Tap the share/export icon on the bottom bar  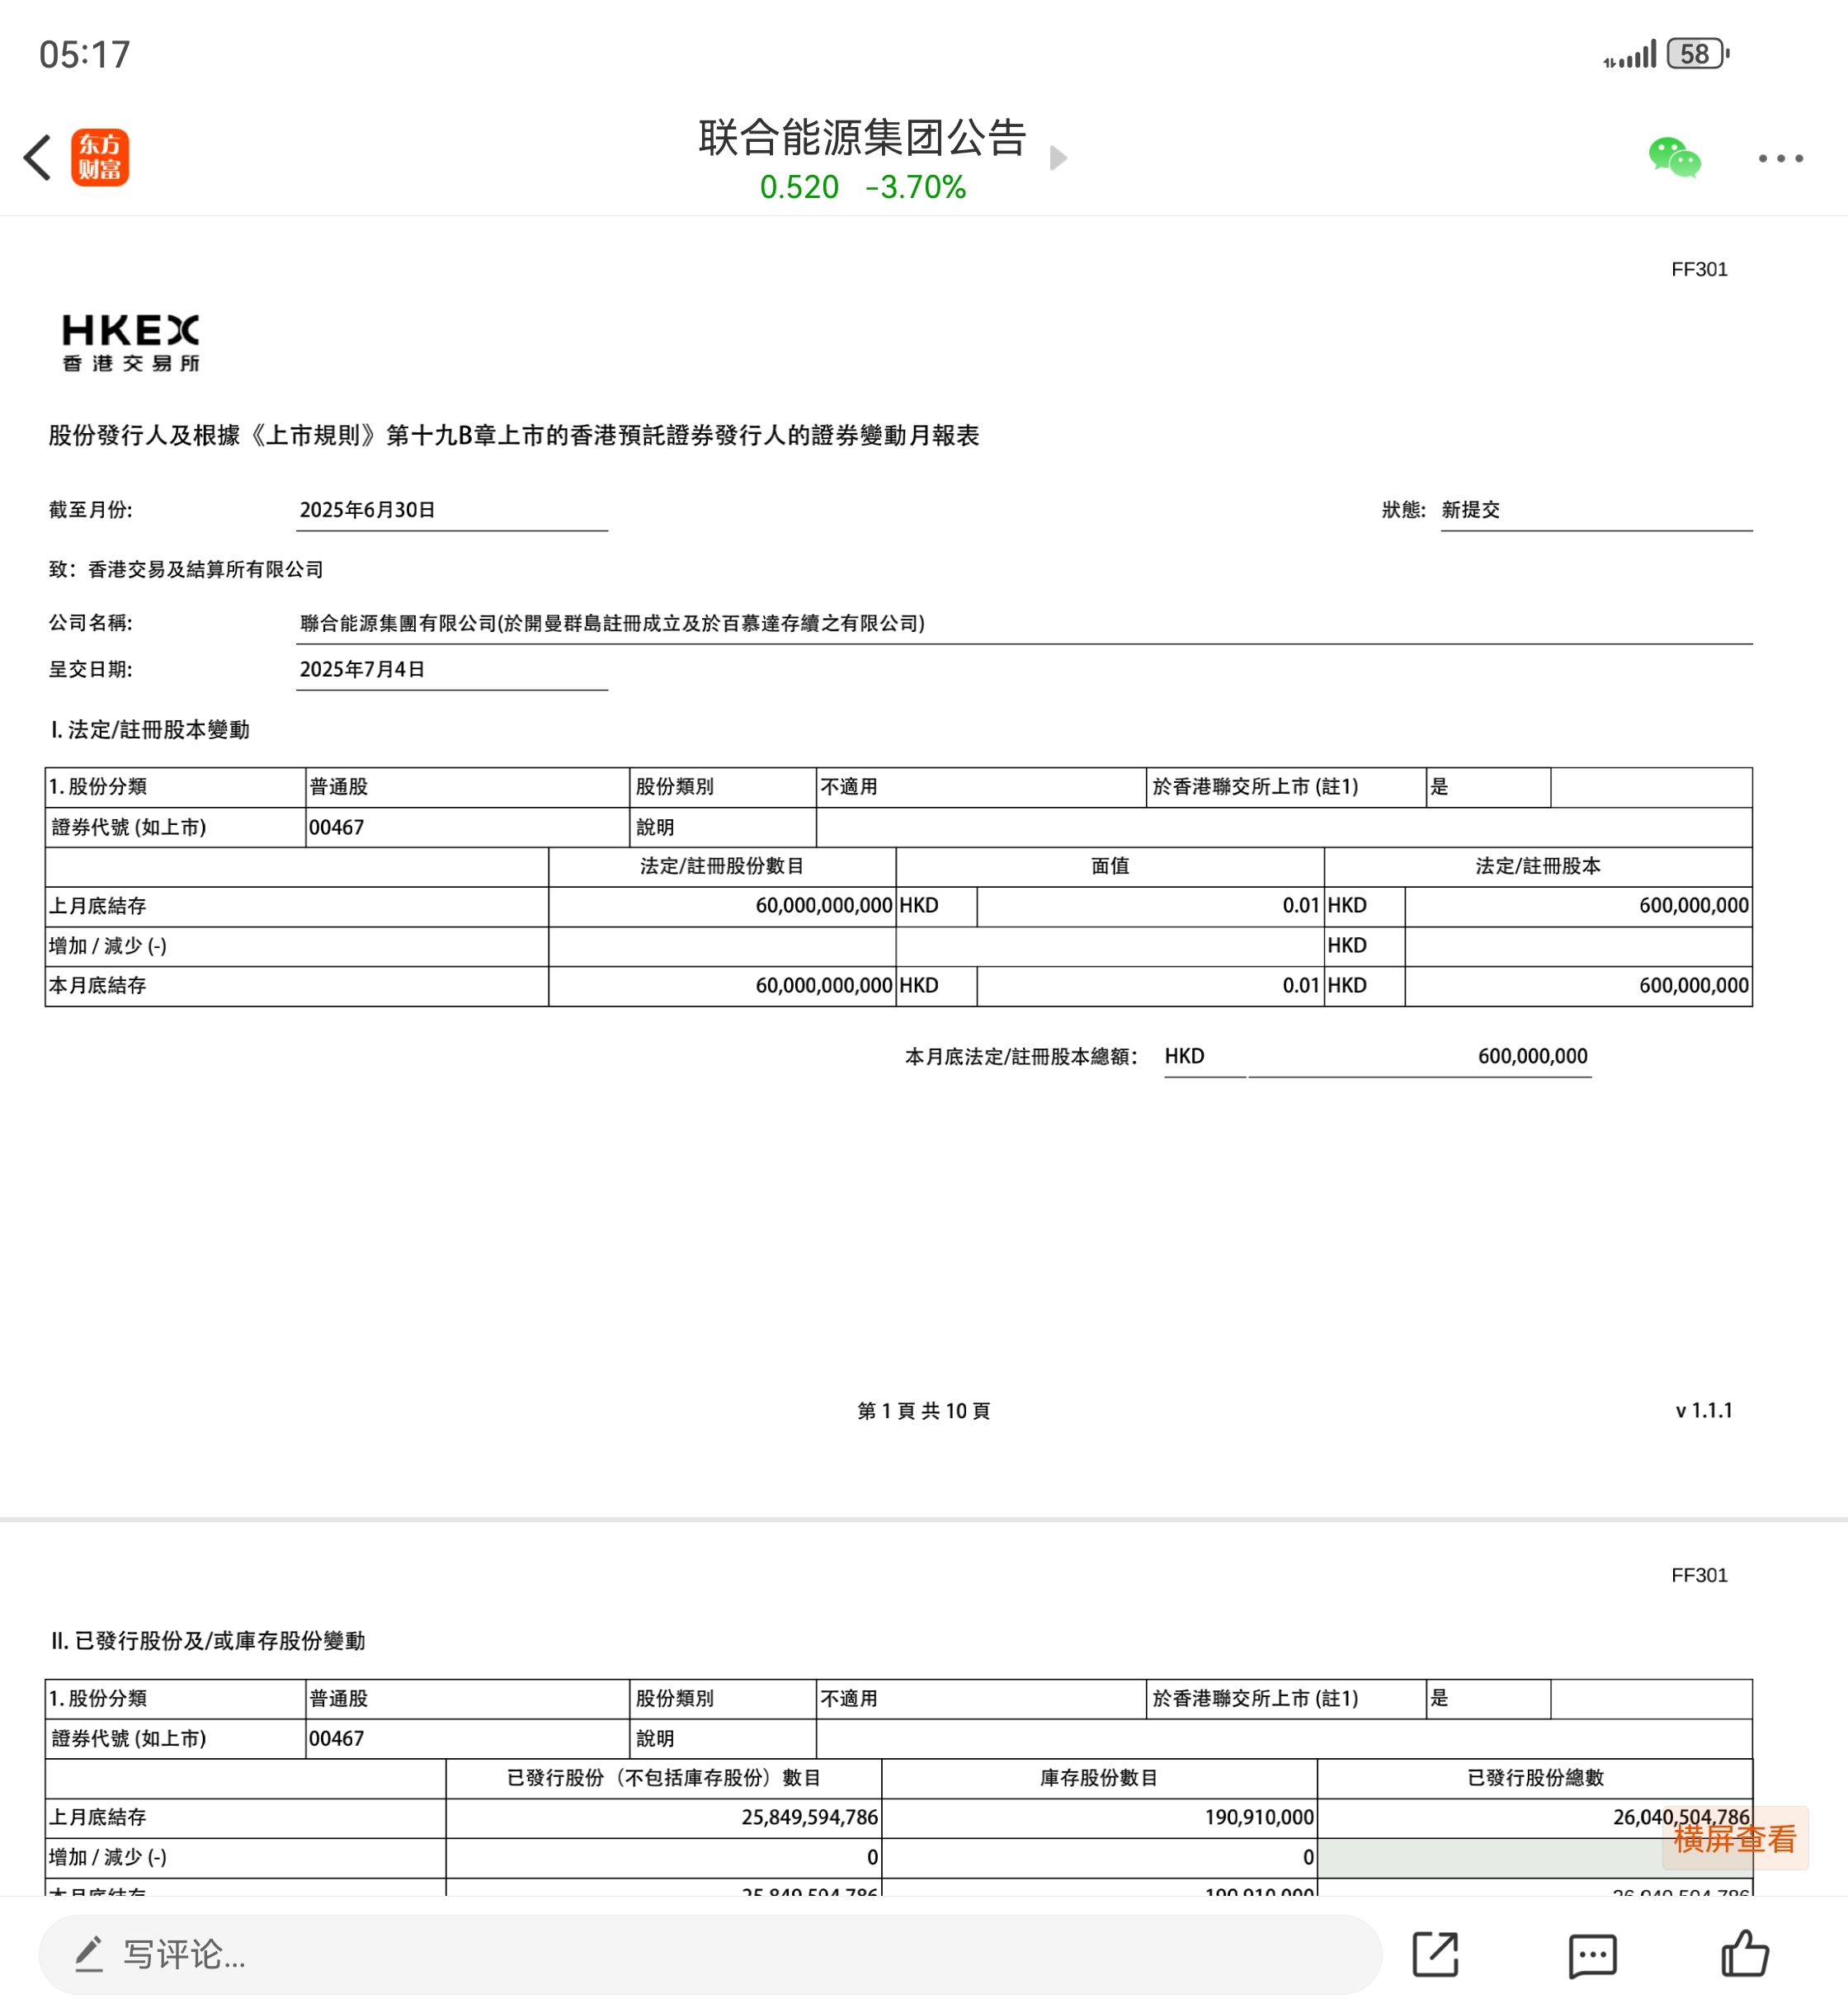point(1435,1954)
